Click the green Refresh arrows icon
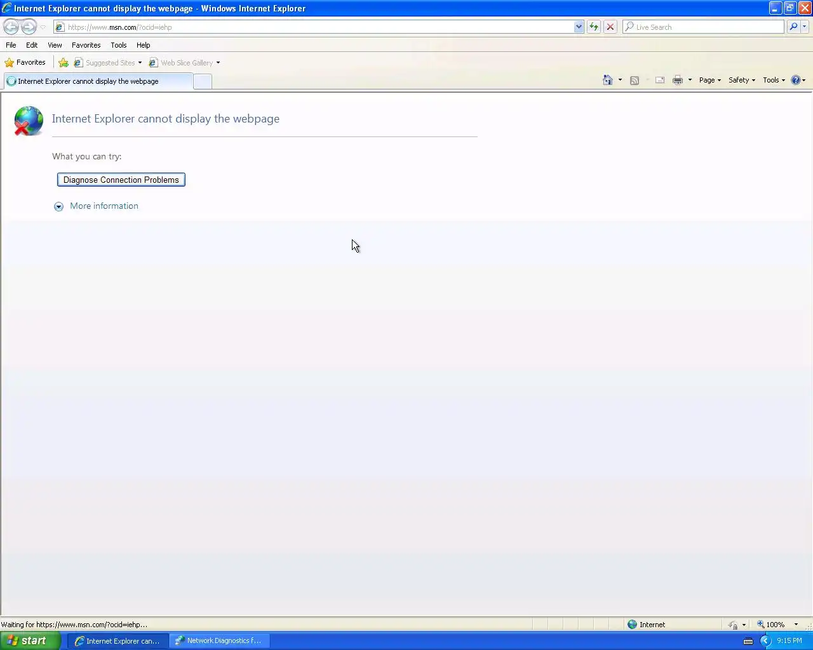 (x=594, y=27)
